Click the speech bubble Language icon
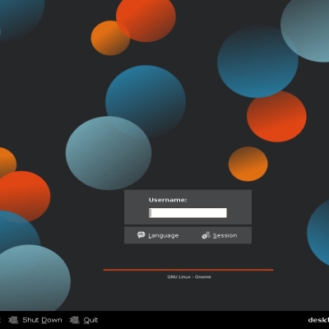Image resolution: width=329 pixels, height=329 pixels. tap(141, 235)
